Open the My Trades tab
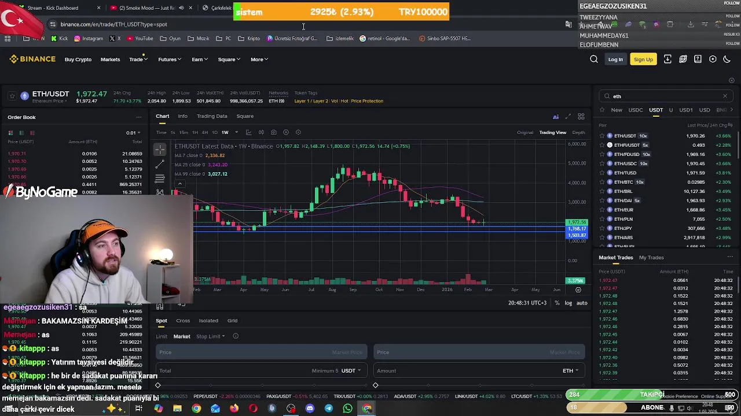The height and width of the screenshot is (416, 741). [x=651, y=257]
